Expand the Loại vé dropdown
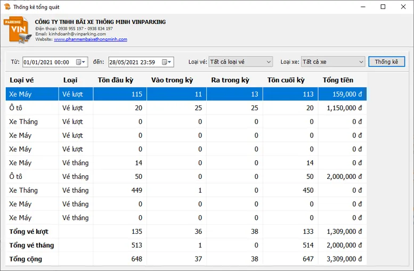Image resolution: width=414 pixels, height=271 pixels. (269, 62)
